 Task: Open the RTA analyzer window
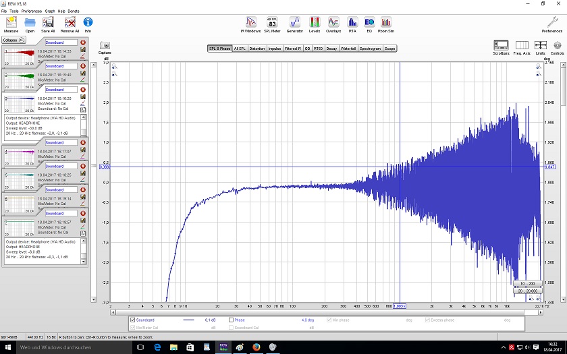point(352,23)
